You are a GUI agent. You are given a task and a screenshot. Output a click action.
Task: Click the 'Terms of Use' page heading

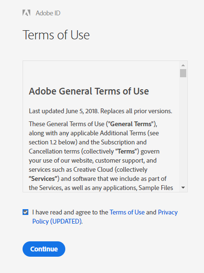pyautogui.click(x=56, y=35)
